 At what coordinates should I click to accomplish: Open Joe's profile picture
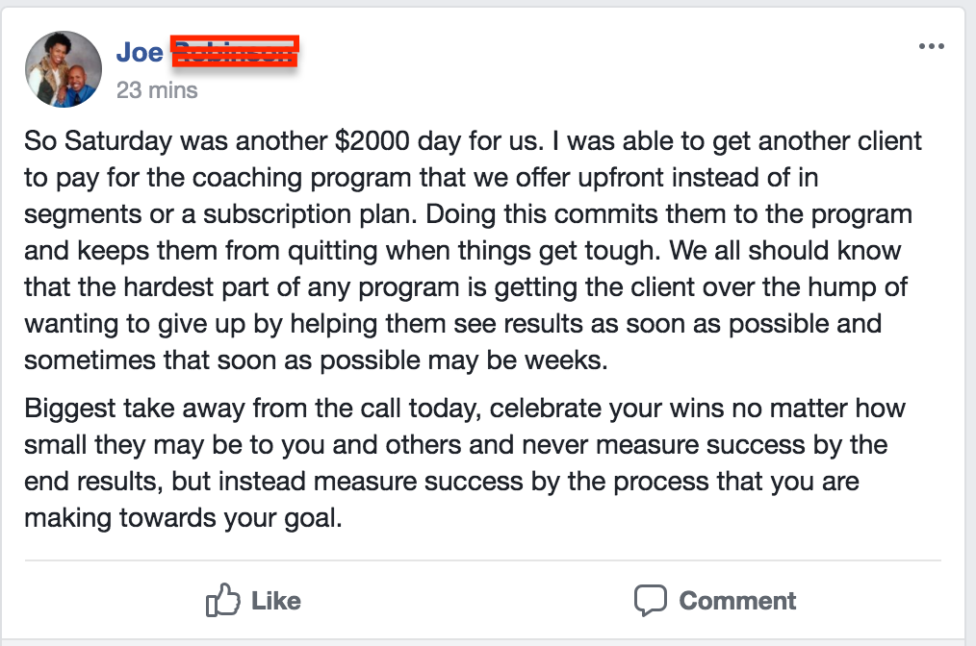point(64,68)
